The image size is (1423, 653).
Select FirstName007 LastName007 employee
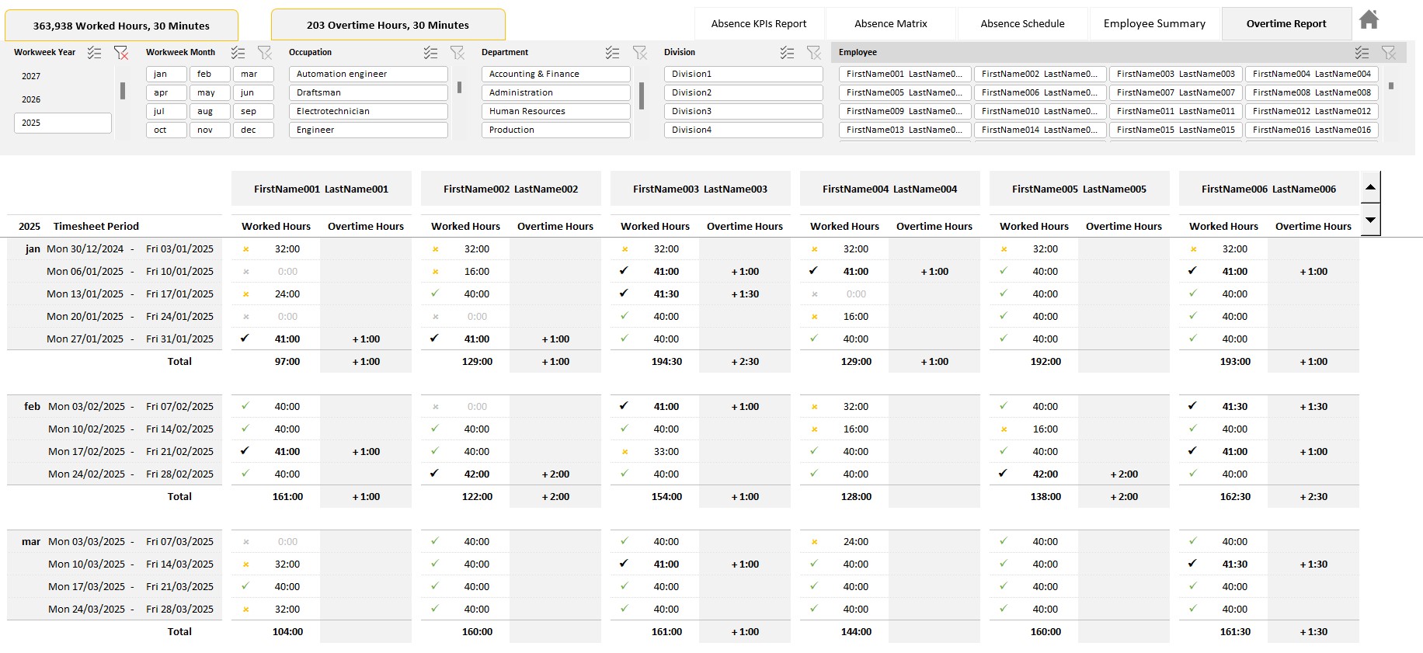(1175, 92)
